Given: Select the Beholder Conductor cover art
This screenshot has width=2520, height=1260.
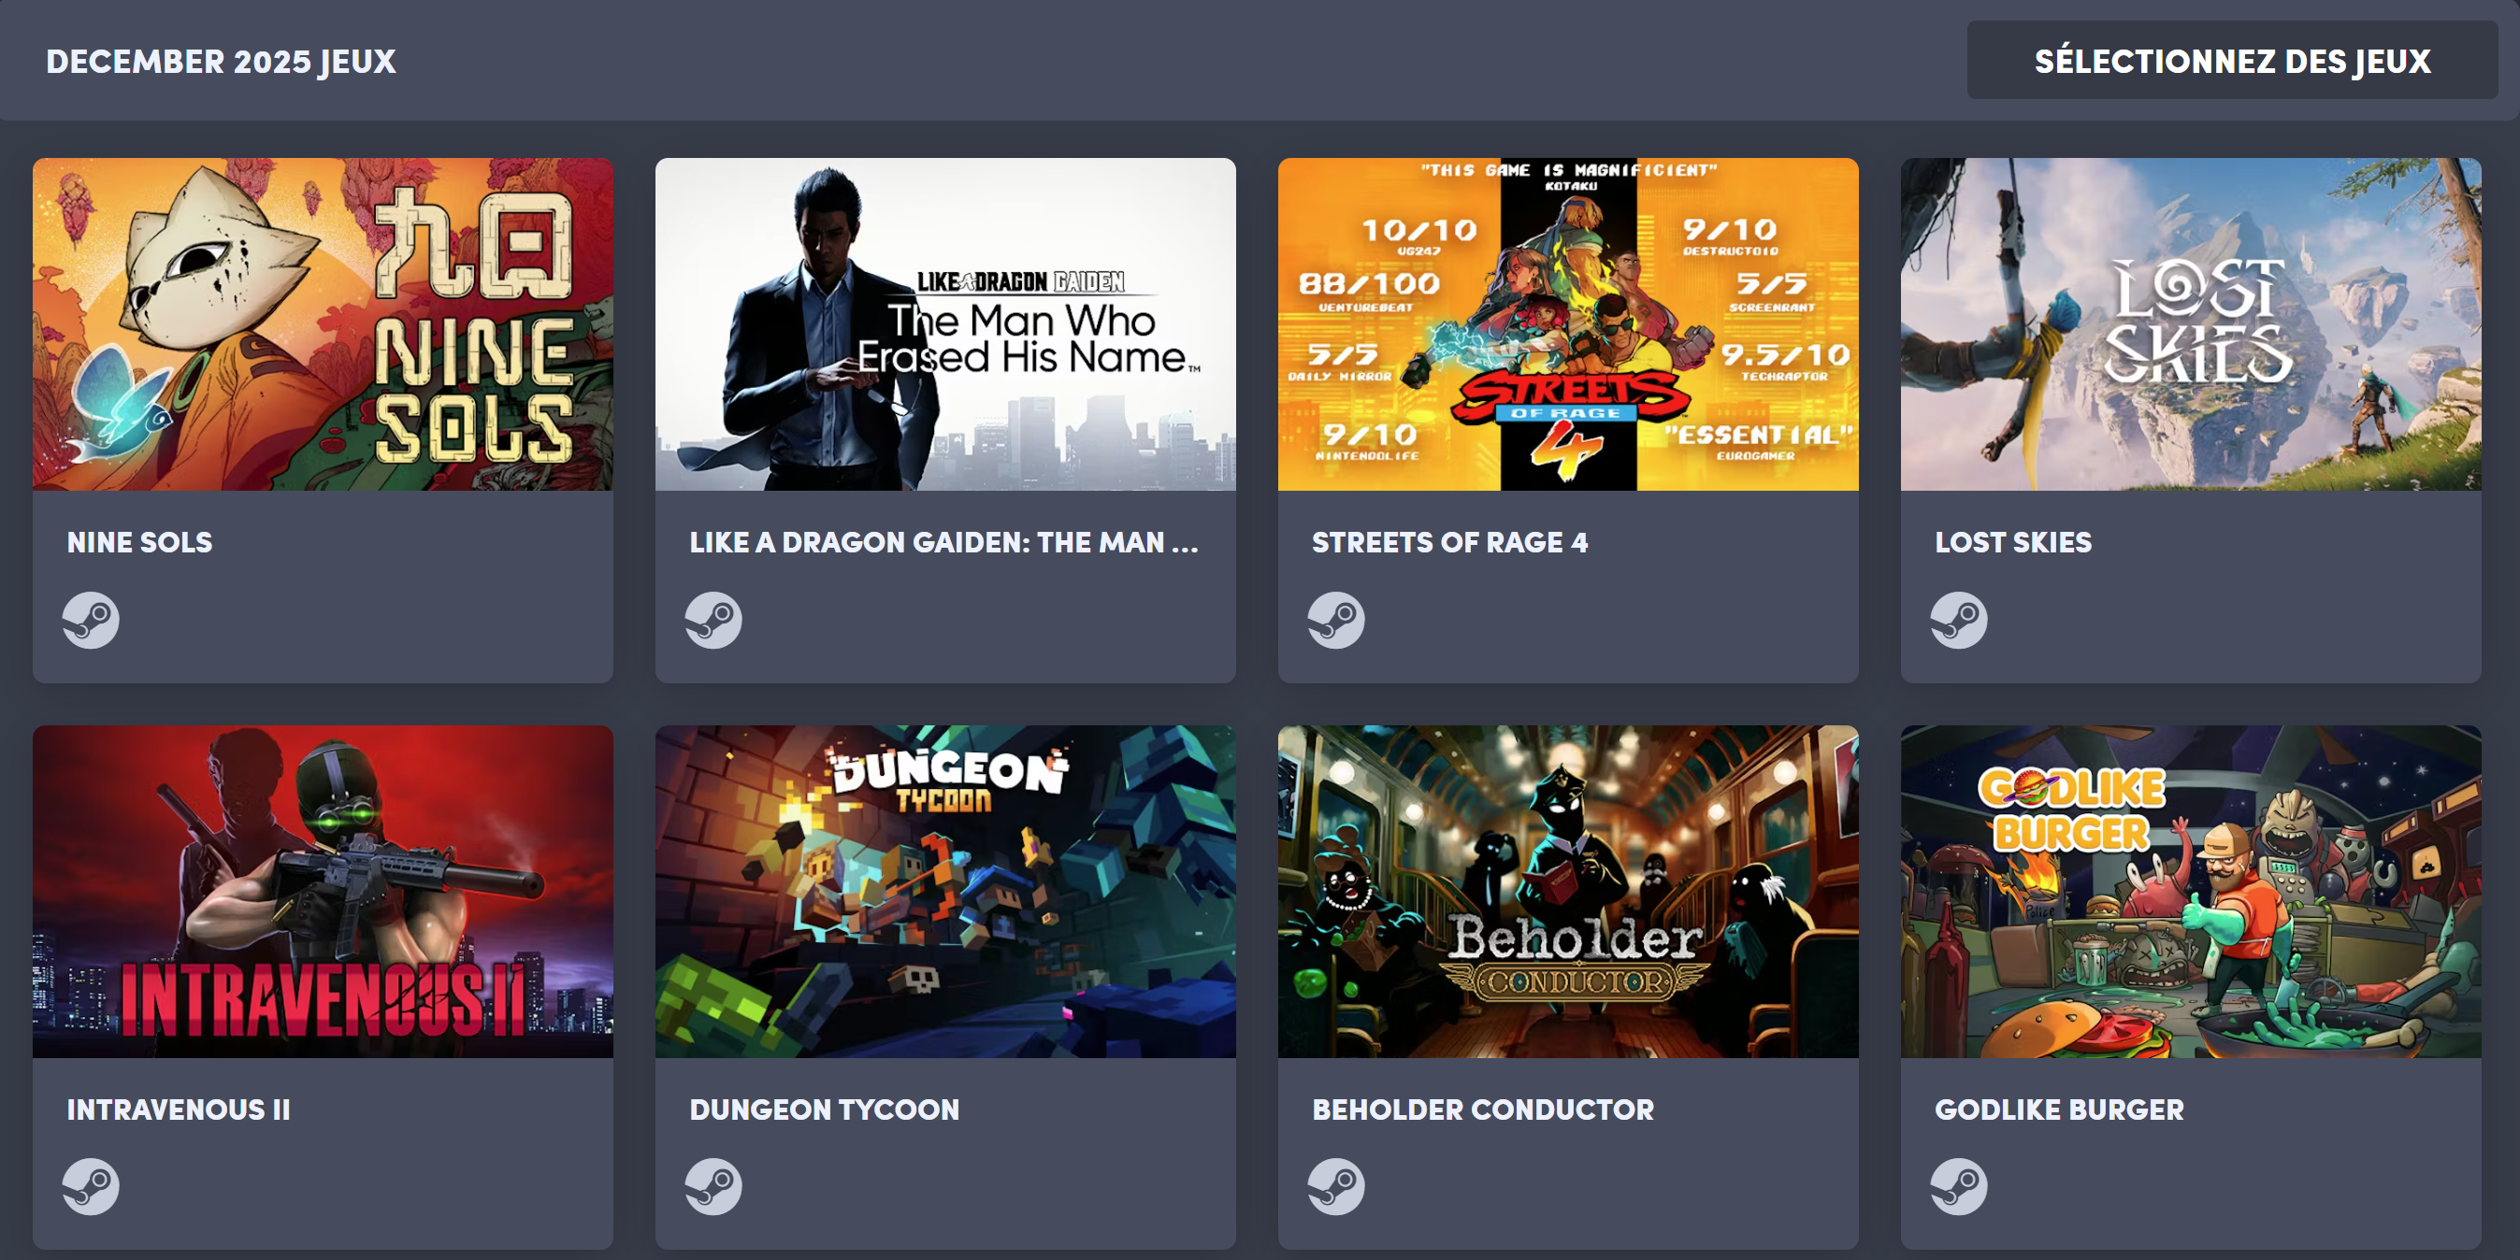Looking at the screenshot, I should pos(1568,891).
